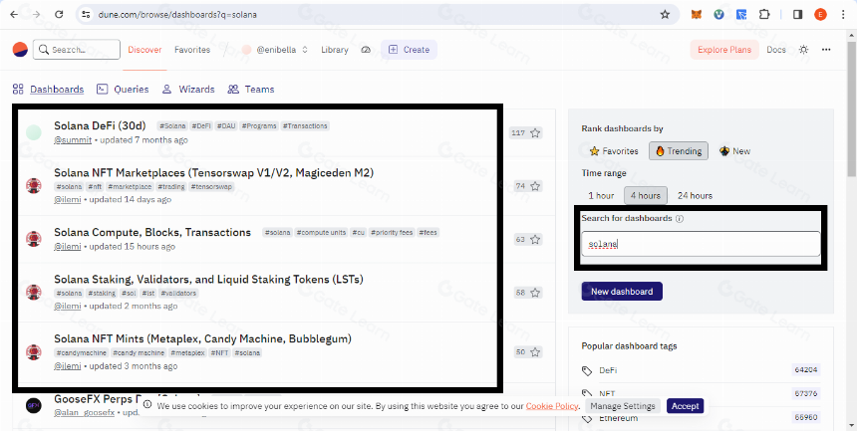Image resolution: width=857 pixels, height=431 pixels.
Task: Open the Discover tab
Action: click(144, 50)
